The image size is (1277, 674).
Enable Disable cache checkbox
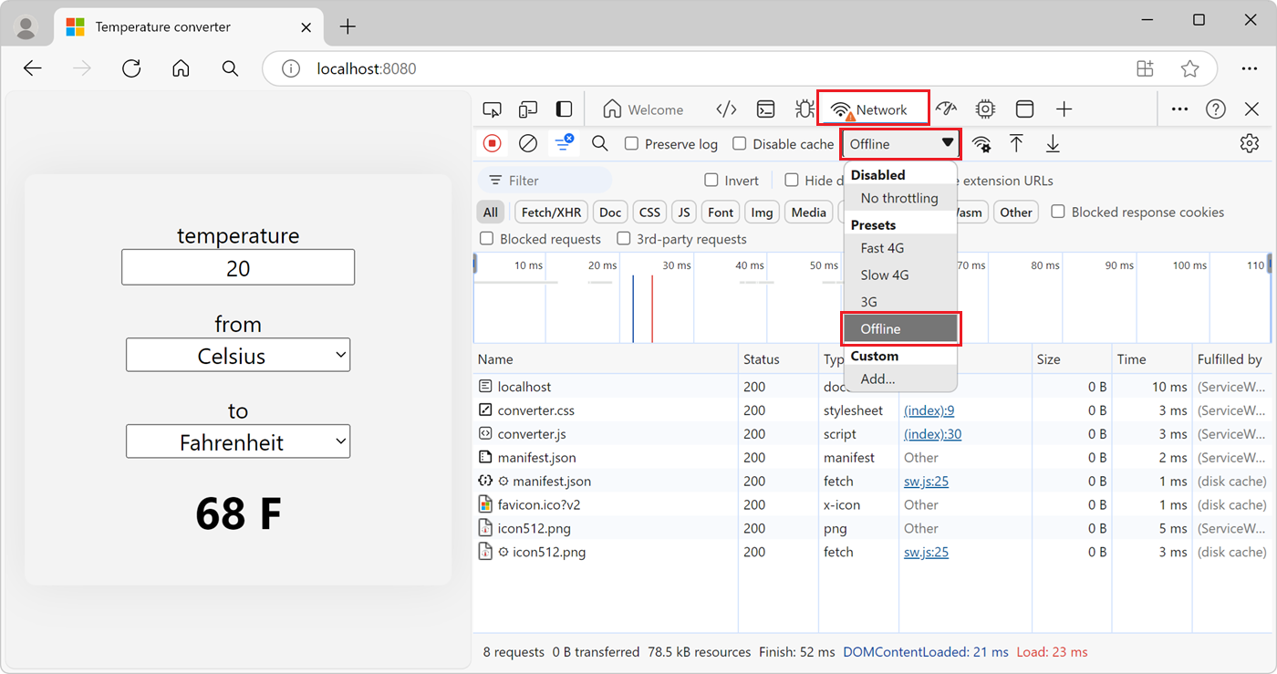click(740, 144)
